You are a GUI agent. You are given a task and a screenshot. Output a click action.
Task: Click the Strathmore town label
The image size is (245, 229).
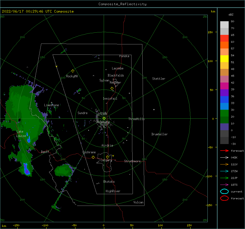(132, 161)
